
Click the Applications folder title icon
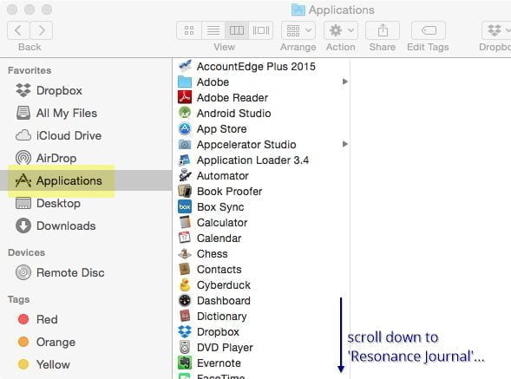(x=298, y=10)
